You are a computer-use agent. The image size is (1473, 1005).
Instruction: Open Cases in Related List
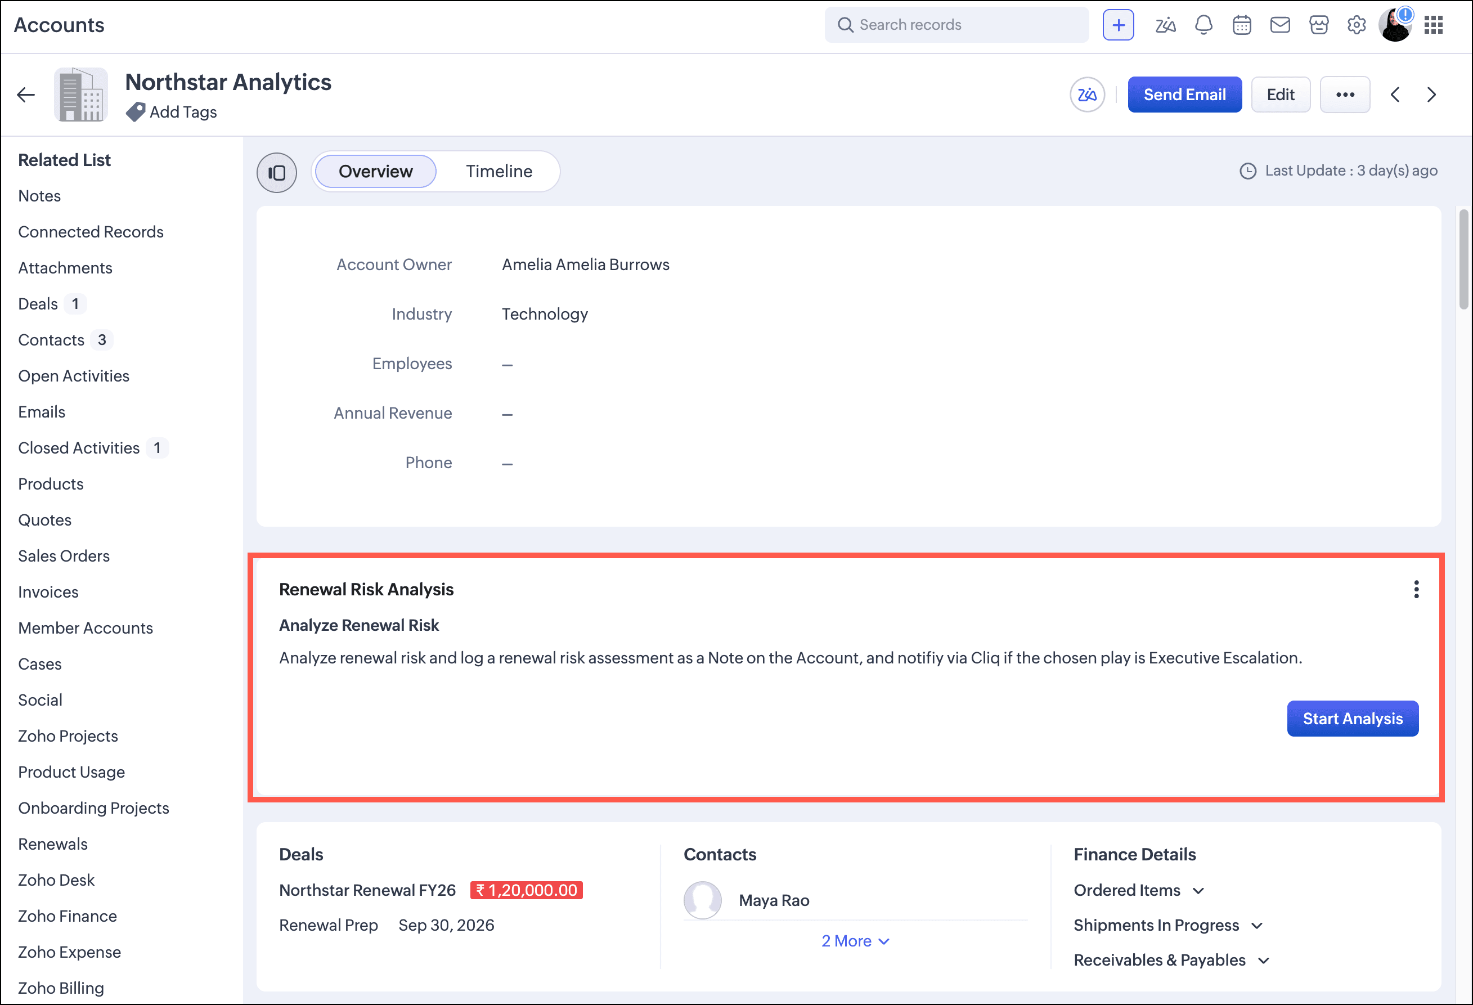pos(40,666)
